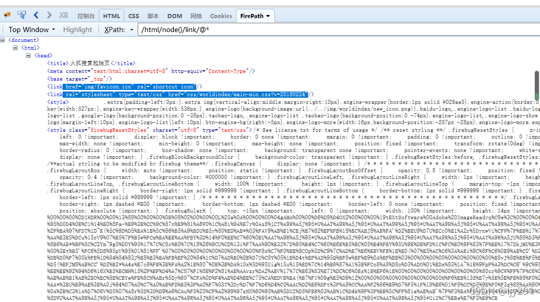Click the text "火狐搜索起始页"
Screen dimensions: 540x302
(90, 63)
